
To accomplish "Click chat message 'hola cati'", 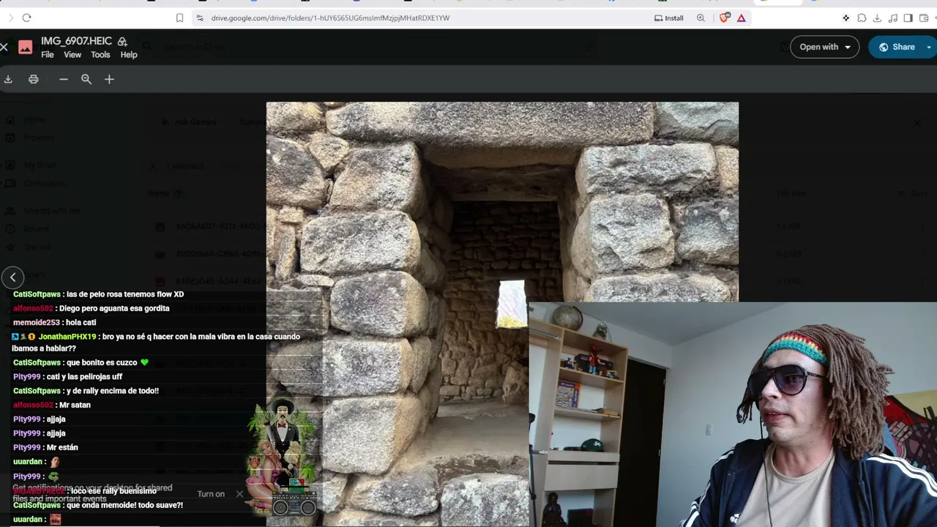I will click(80, 323).
